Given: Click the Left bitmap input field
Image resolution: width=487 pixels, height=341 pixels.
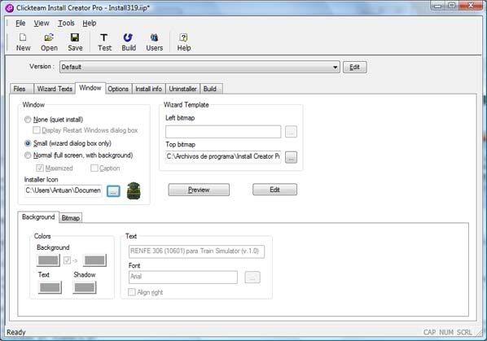Looking at the screenshot, I should [x=223, y=132].
